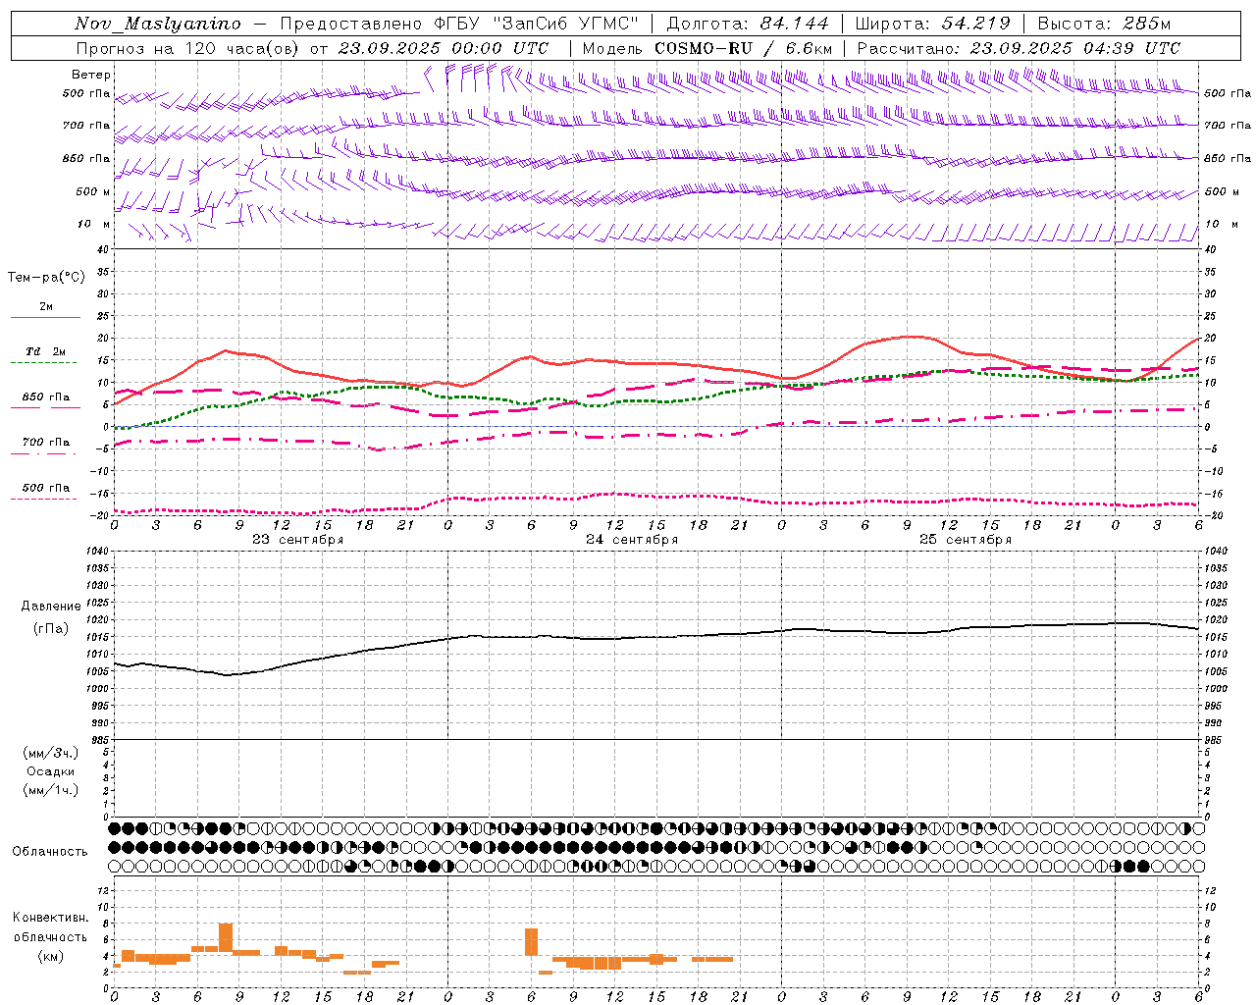Click the 'Облачность' cloud cover row label
The width and height of the screenshot is (1256, 1005).
pyautogui.click(x=50, y=852)
